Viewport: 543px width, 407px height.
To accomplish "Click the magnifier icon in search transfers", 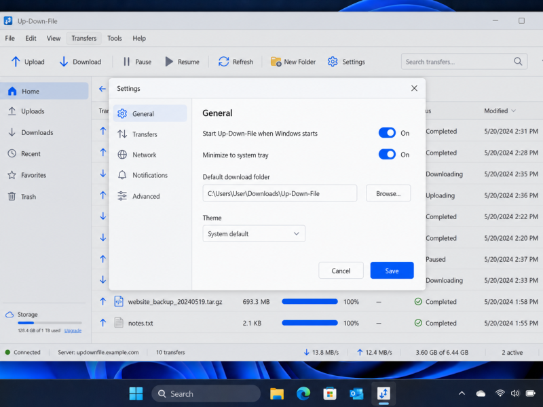I will tap(518, 62).
